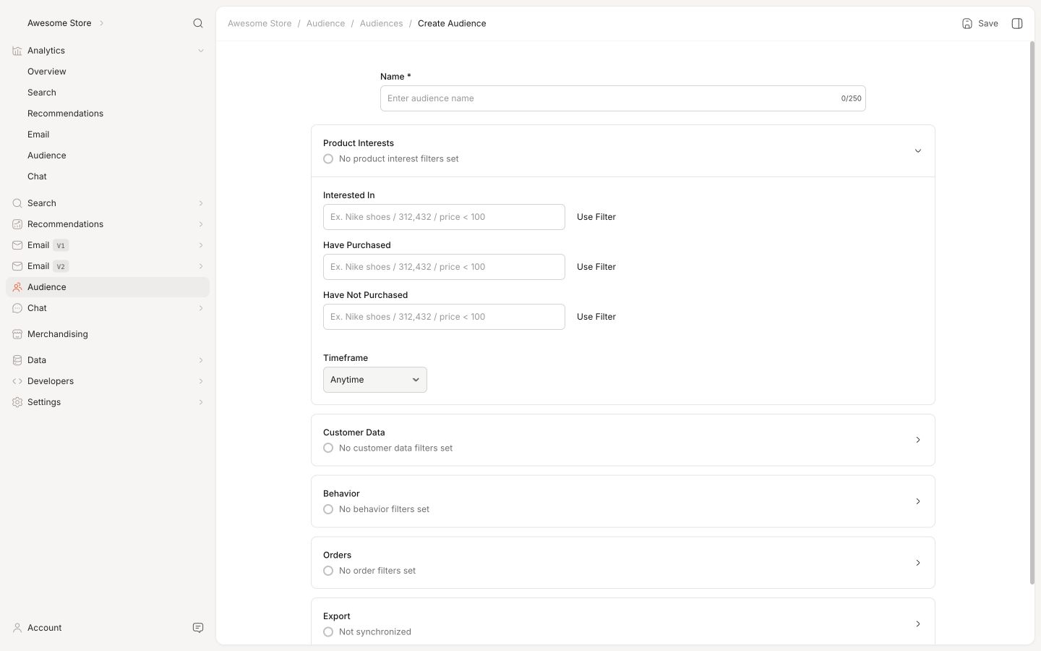Click the Email V1 envelope icon
This screenshot has width=1041, height=651.
click(x=17, y=245)
